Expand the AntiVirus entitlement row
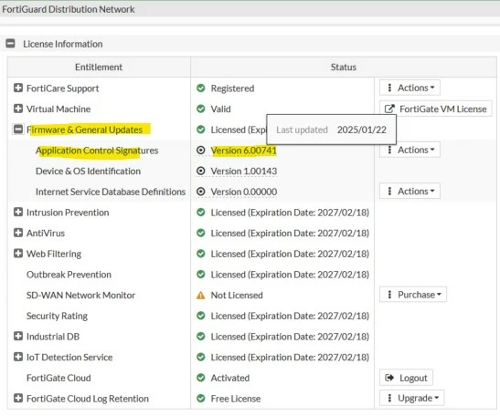The image size is (500, 416). click(18, 233)
